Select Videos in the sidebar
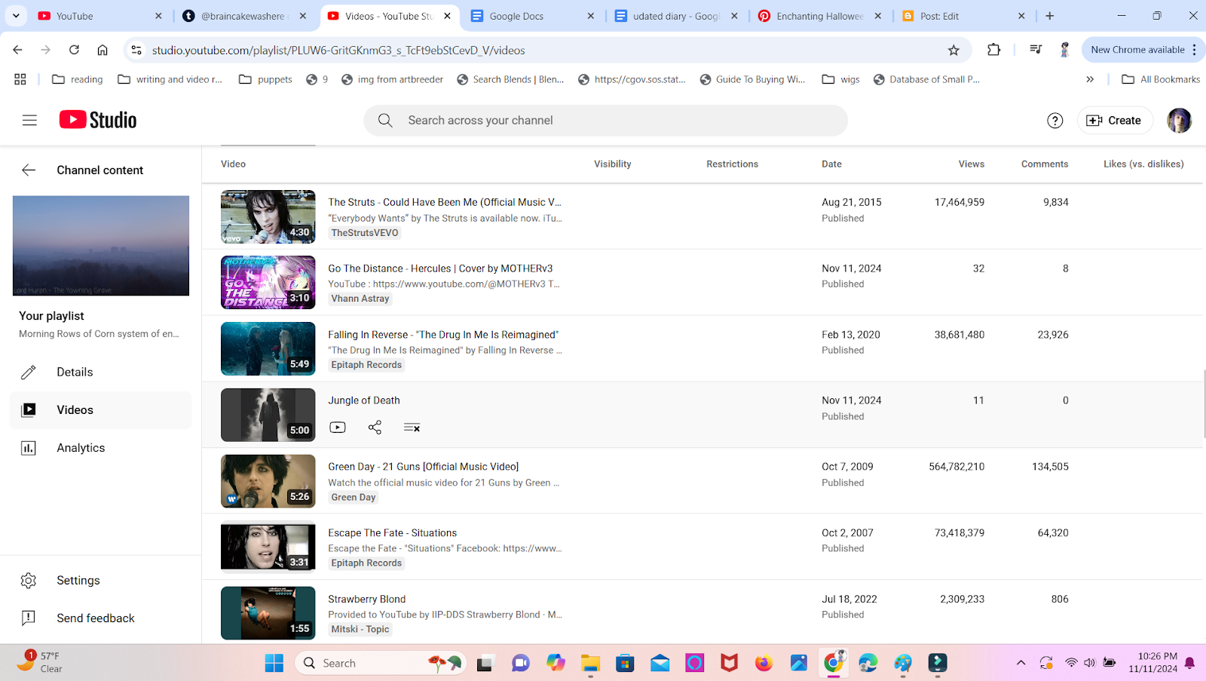Screen dimensions: 1206x681 [x=100, y=410]
